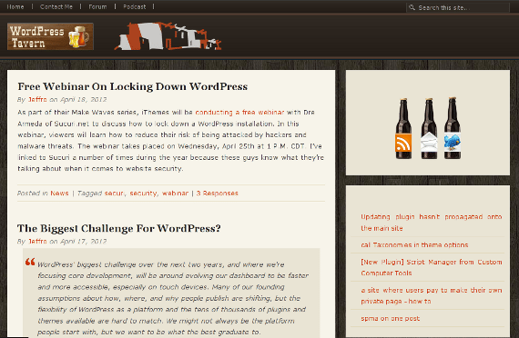Screen dimensions: 519x338
Task: Click the WordPress Tavern logo
Action: 50,36
